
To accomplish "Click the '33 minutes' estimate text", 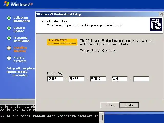I will (x=19, y=75).
